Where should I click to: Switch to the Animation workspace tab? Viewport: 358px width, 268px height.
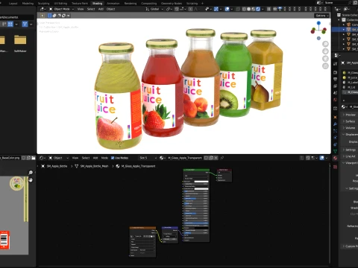pyautogui.click(x=113, y=4)
